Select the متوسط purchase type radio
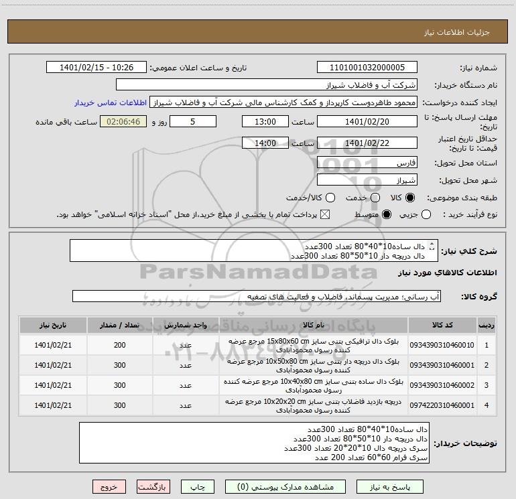 coord(387,214)
